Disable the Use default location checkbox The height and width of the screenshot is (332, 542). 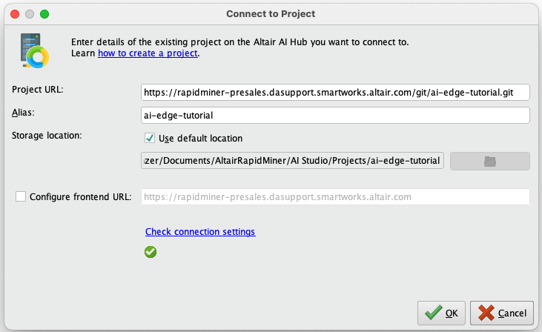(150, 138)
